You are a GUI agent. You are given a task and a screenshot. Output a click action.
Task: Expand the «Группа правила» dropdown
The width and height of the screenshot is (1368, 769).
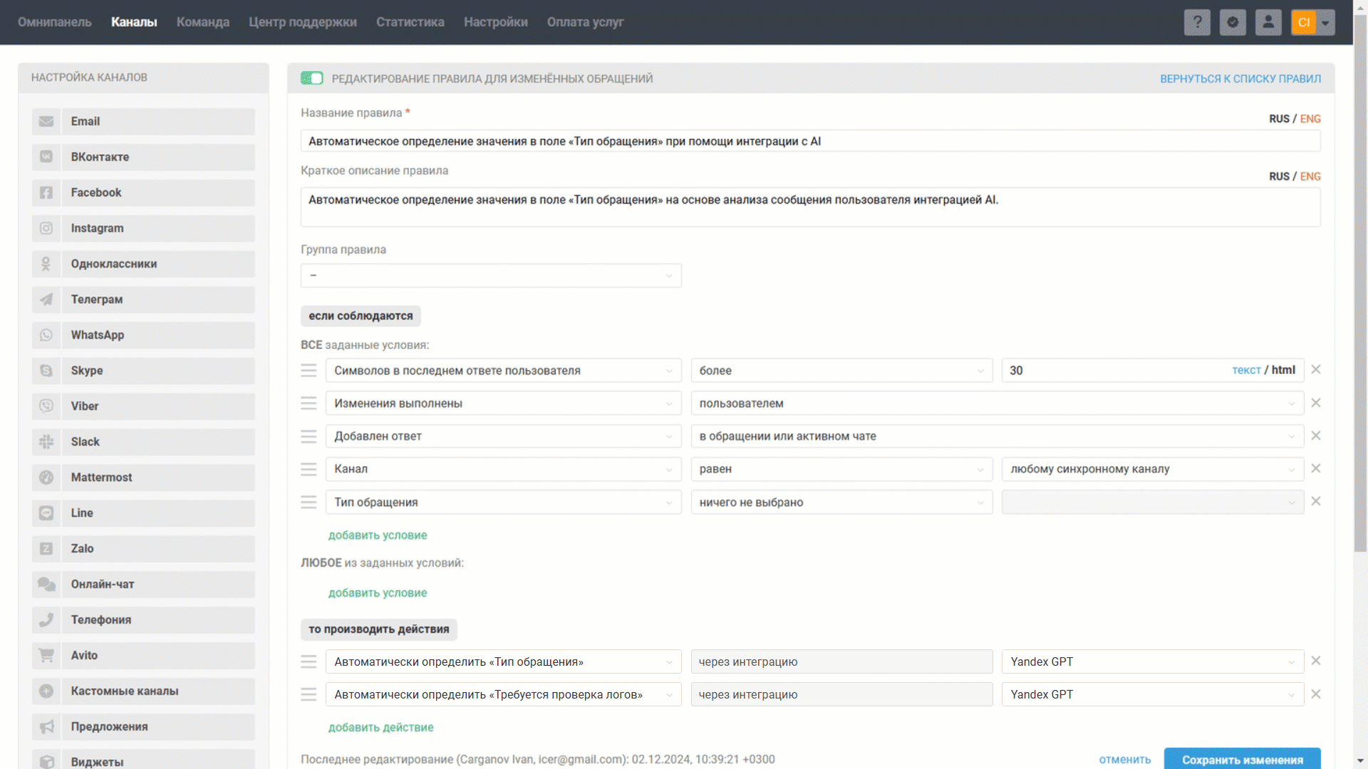click(491, 276)
